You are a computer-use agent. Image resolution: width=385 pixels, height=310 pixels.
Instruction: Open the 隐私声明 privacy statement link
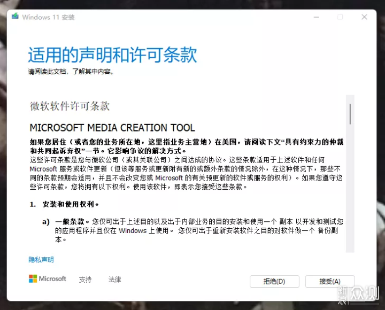click(x=41, y=259)
